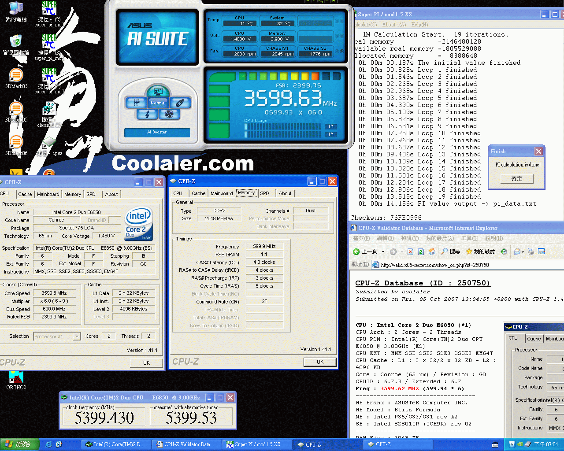The height and width of the screenshot is (451, 564).
Task: Click the 開始 Start button
Action: coord(19,444)
